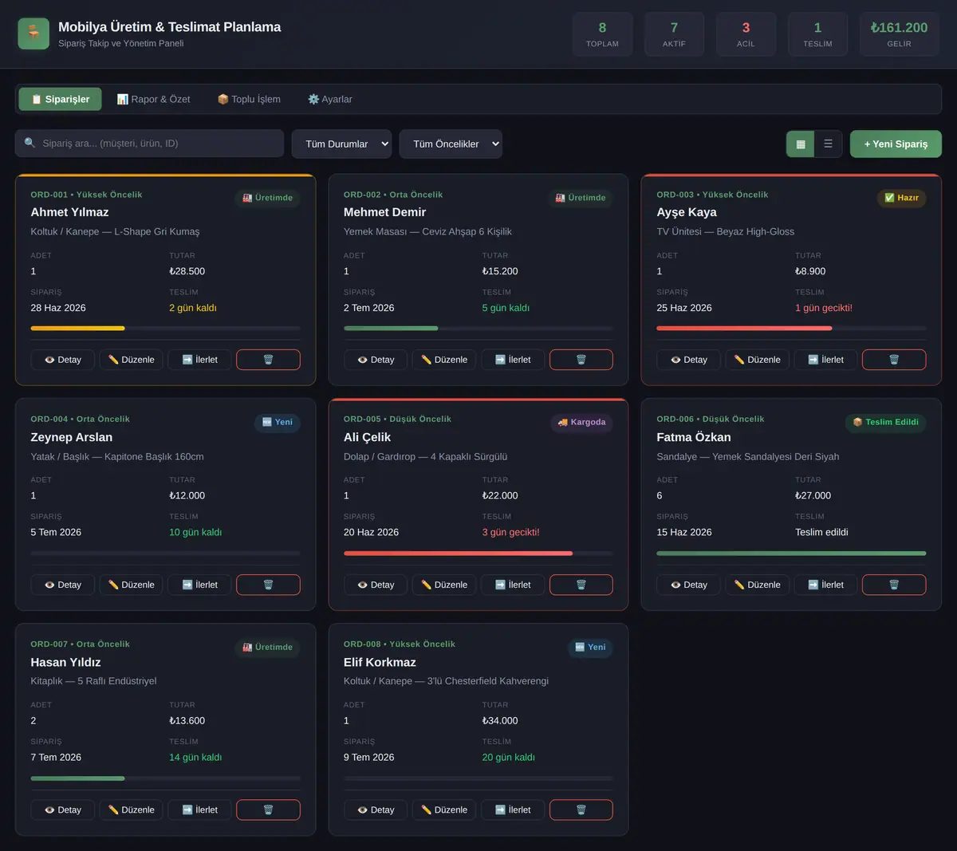Delete Fatma Özkan order using trash icon
Viewport: 957px width, 851px height.
[x=894, y=585]
